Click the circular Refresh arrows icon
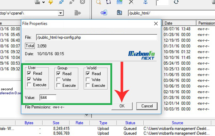This screenshot has width=215, height=136. pos(176,2)
